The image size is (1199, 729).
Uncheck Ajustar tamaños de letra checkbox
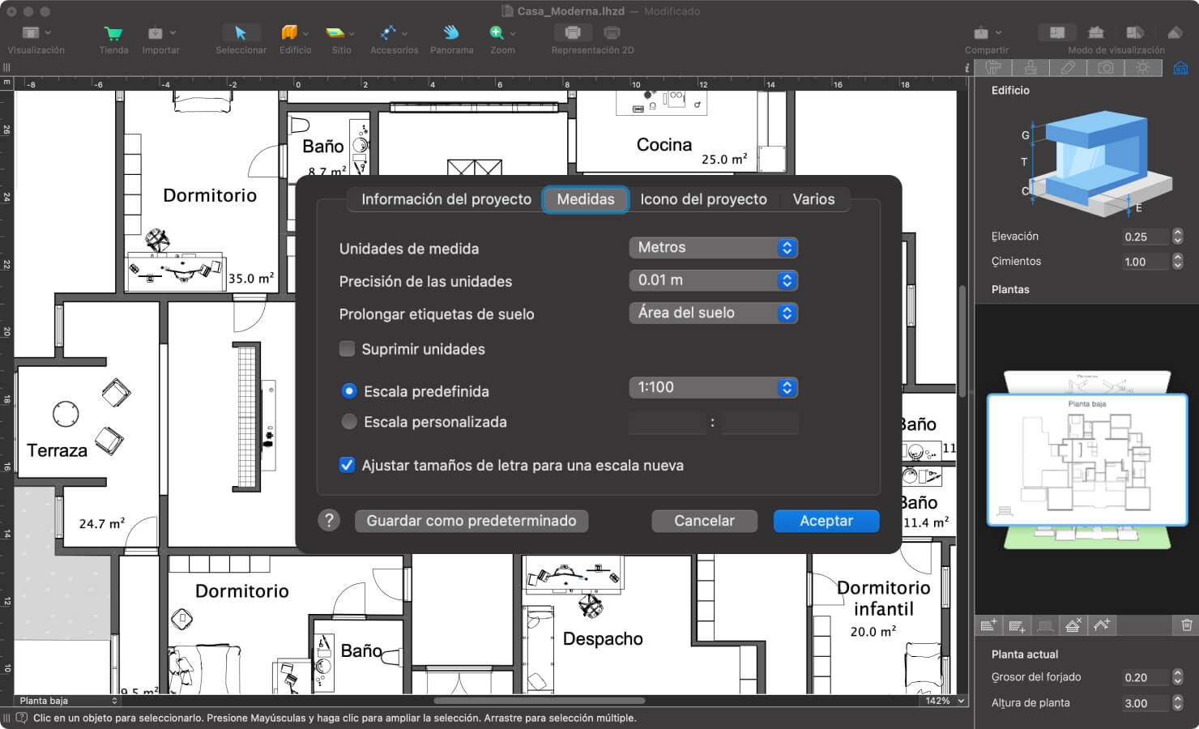click(x=347, y=465)
